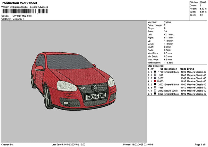The image size is (208, 147).
Task: Click the 'Brand' column header
Action: pos(190,69)
